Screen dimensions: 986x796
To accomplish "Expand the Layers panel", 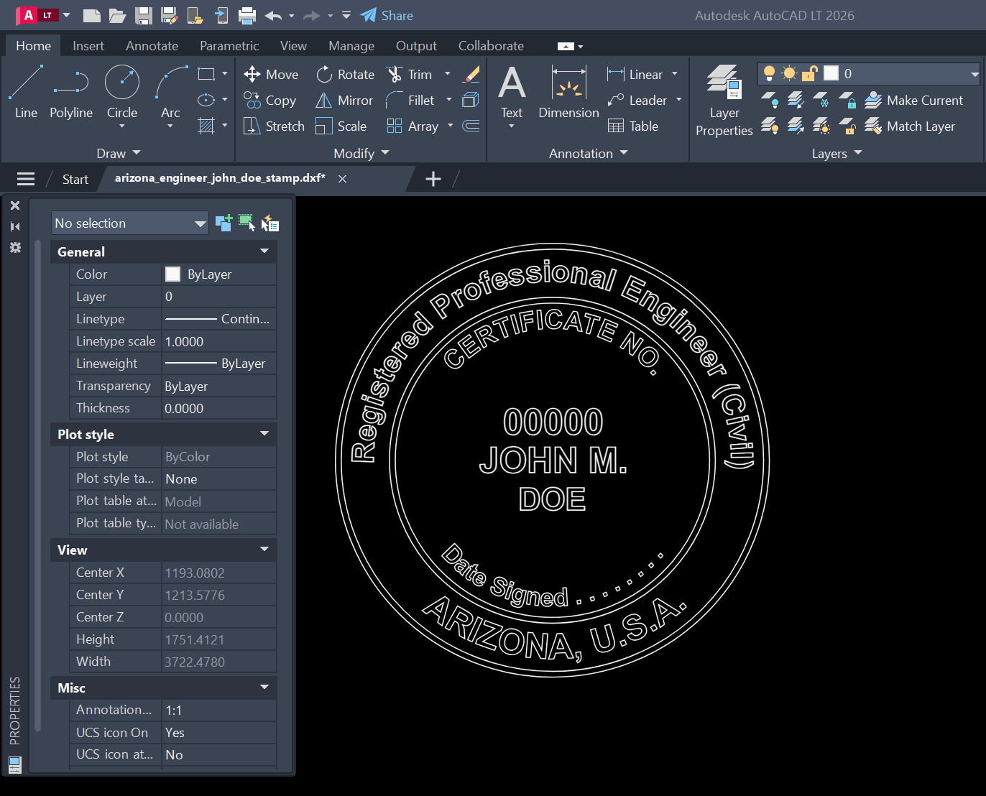I will (x=837, y=153).
